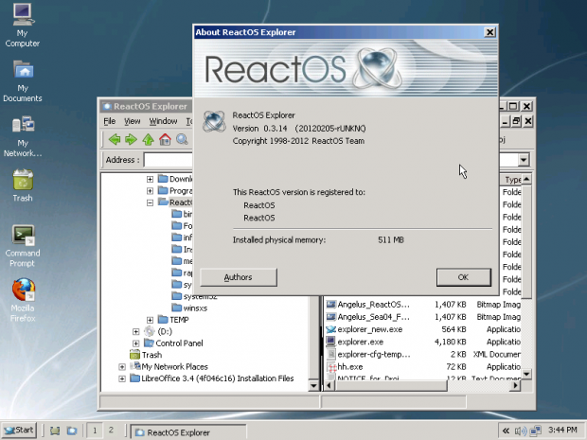Screen dimensions: 587x440
Task: Show hidden tray icons with the chevron
Action: (x=506, y=431)
